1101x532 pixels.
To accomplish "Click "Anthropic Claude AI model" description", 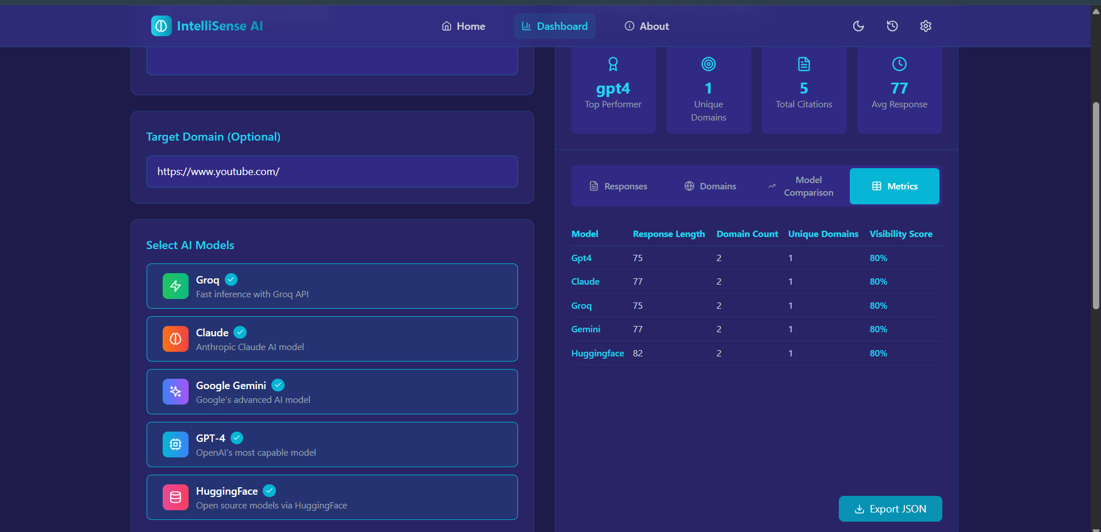I will [250, 347].
